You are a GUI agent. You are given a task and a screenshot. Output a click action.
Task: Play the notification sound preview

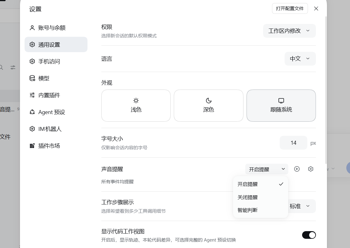point(297,169)
